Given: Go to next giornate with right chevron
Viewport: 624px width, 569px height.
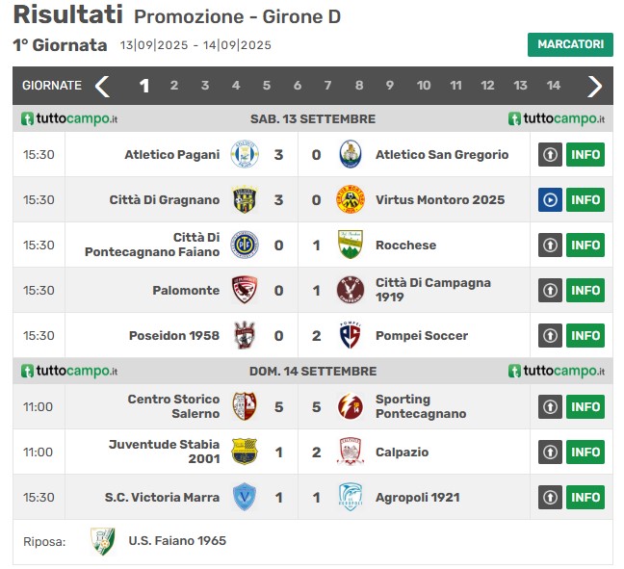Looking at the screenshot, I should (x=594, y=86).
